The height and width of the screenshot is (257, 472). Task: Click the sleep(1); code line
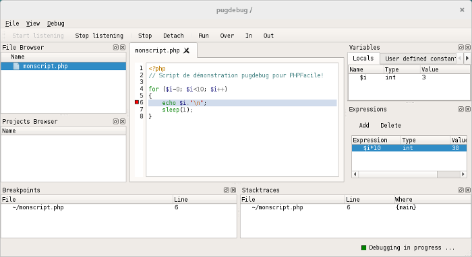click(177, 110)
